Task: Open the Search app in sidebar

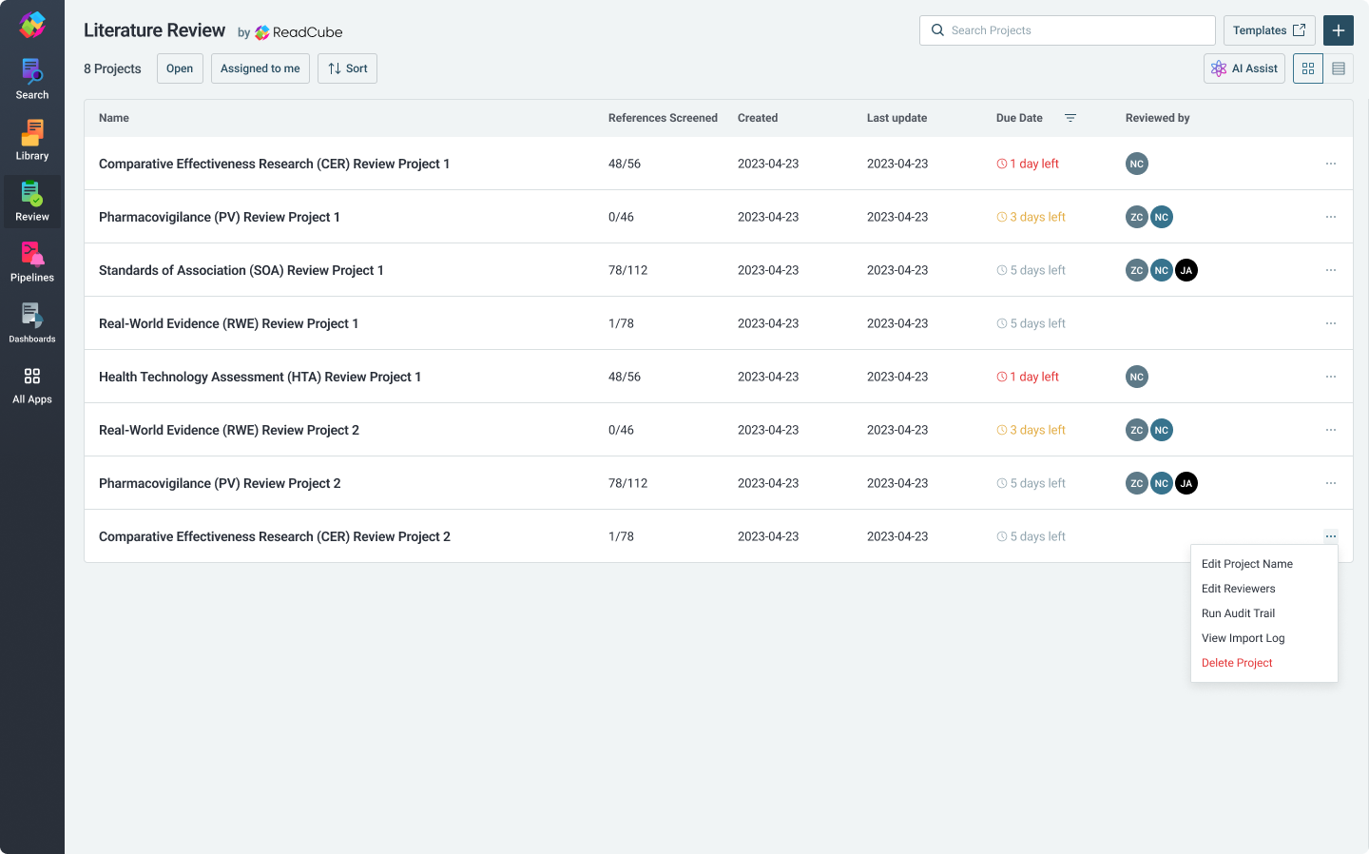Action: tap(32, 80)
